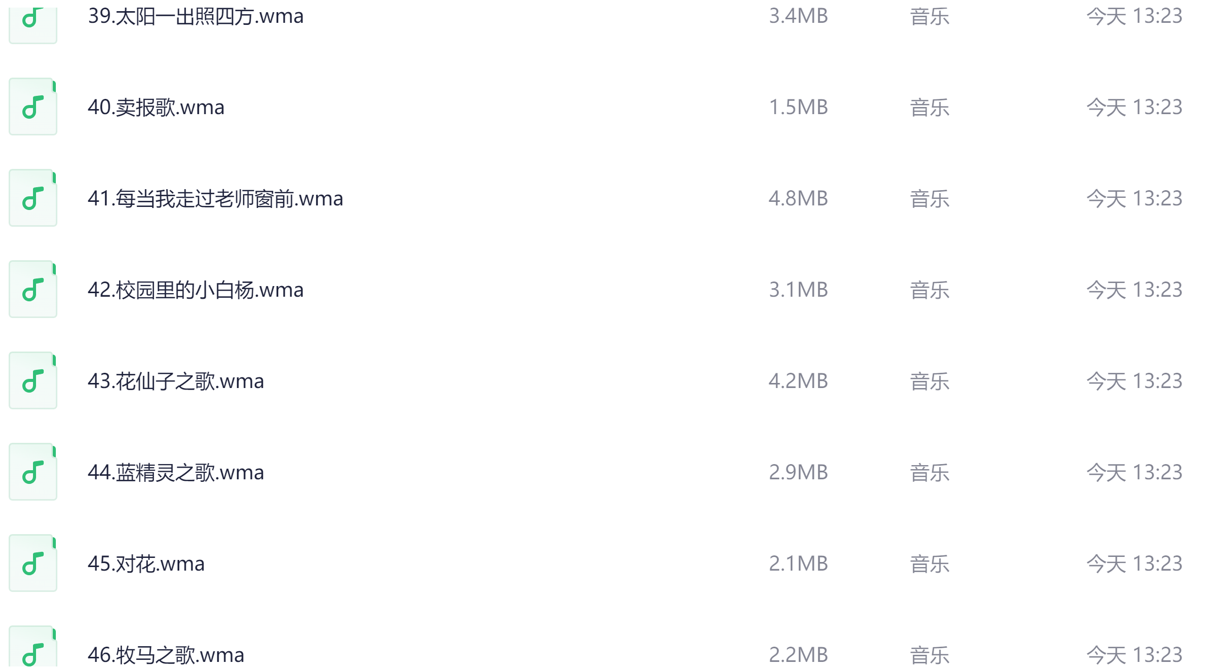Open 45.对花.wma by its name

point(146,564)
